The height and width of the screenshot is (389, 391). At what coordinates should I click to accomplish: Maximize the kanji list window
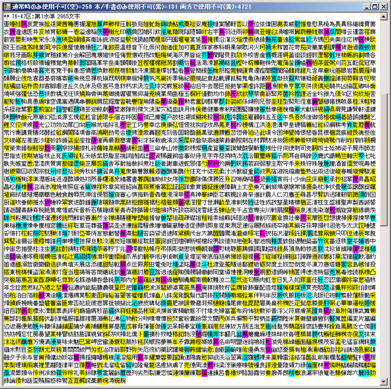[375, 7]
